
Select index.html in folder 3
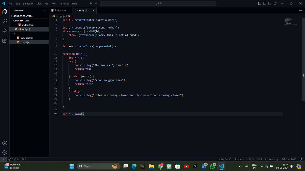pos(29,38)
